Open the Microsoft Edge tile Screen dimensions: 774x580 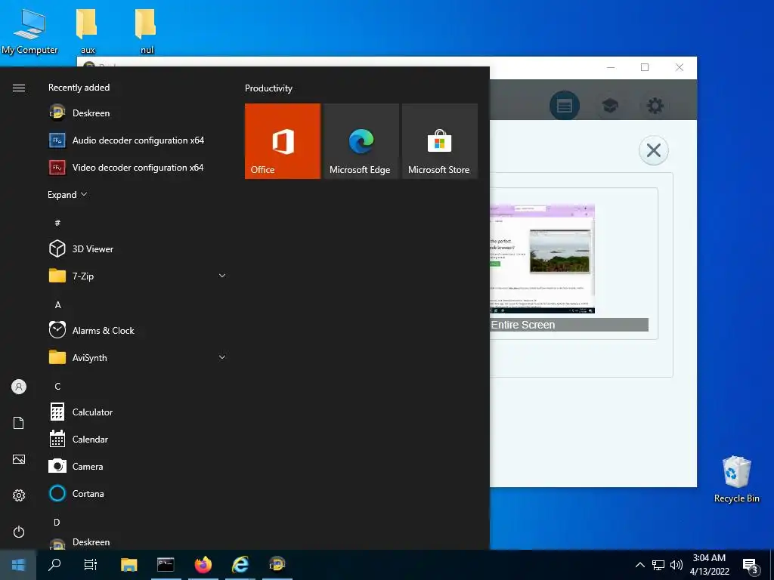point(361,141)
